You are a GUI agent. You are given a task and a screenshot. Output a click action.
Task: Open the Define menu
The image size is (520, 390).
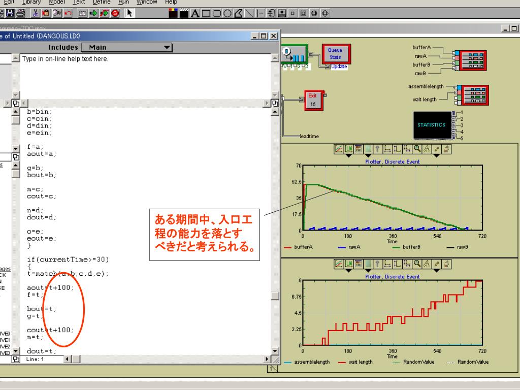(x=102, y=2)
